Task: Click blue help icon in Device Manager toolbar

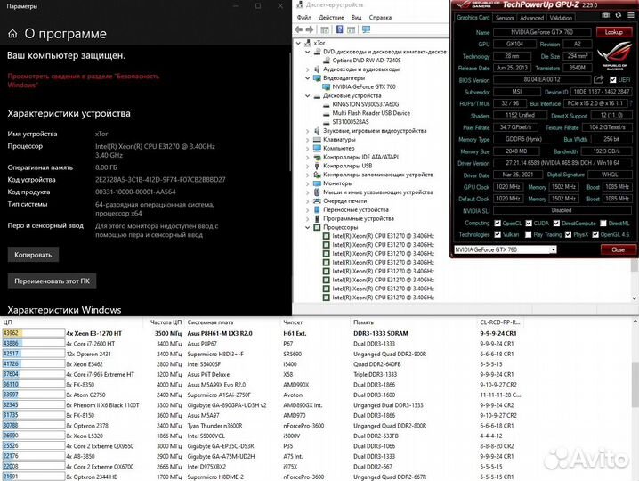Action: tap(339, 29)
